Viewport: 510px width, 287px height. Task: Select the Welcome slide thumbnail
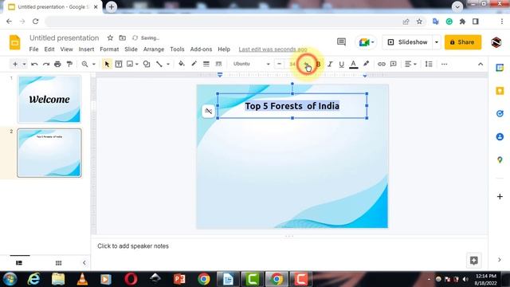pos(49,99)
